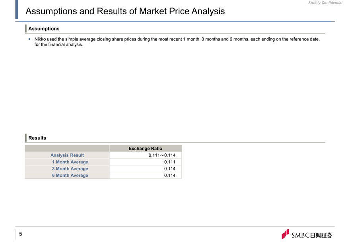Screen dimensions: 350x242
Task: Click the blue bullet point before Nikko
Action: [x=29, y=39]
